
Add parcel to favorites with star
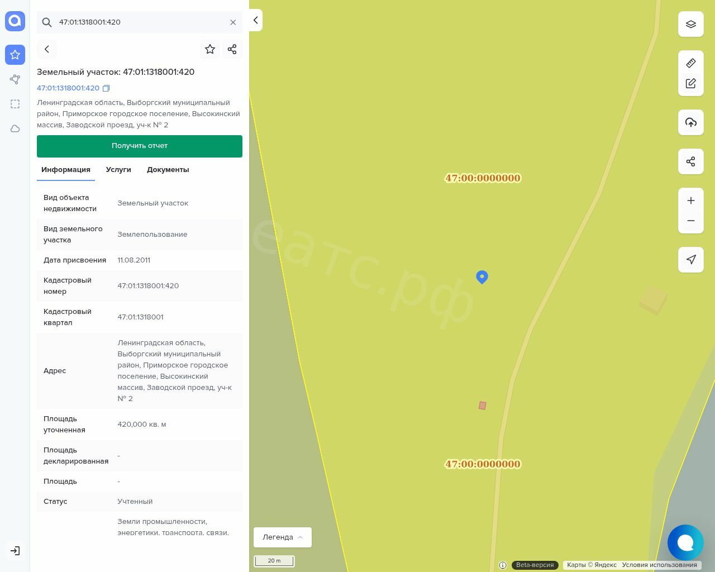coord(210,49)
